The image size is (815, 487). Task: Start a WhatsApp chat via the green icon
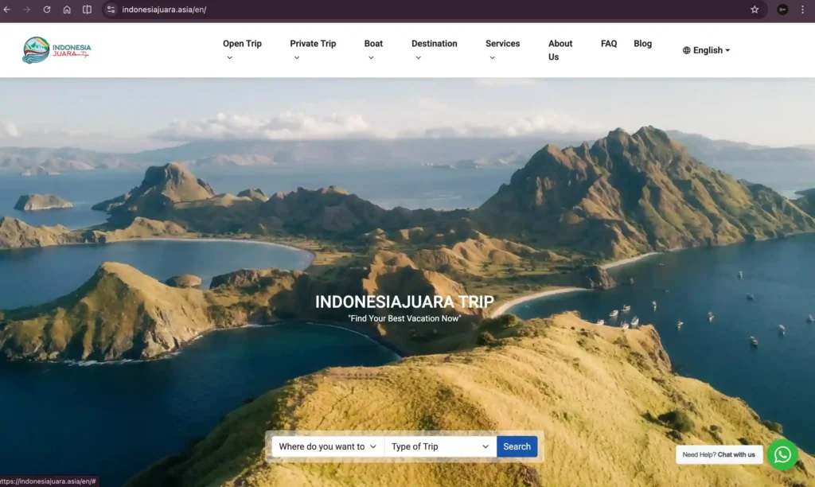[x=782, y=454]
